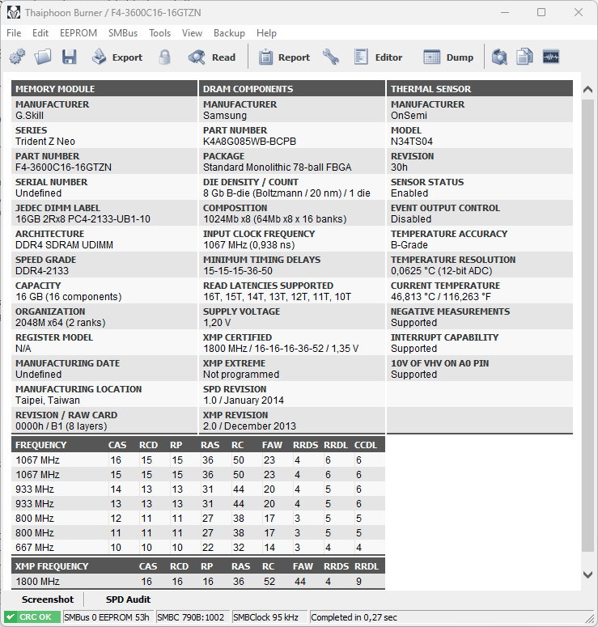The width and height of the screenshot is (598, 627).
Task: Click the scrollbar up arrow
Action: click(587, 90)
